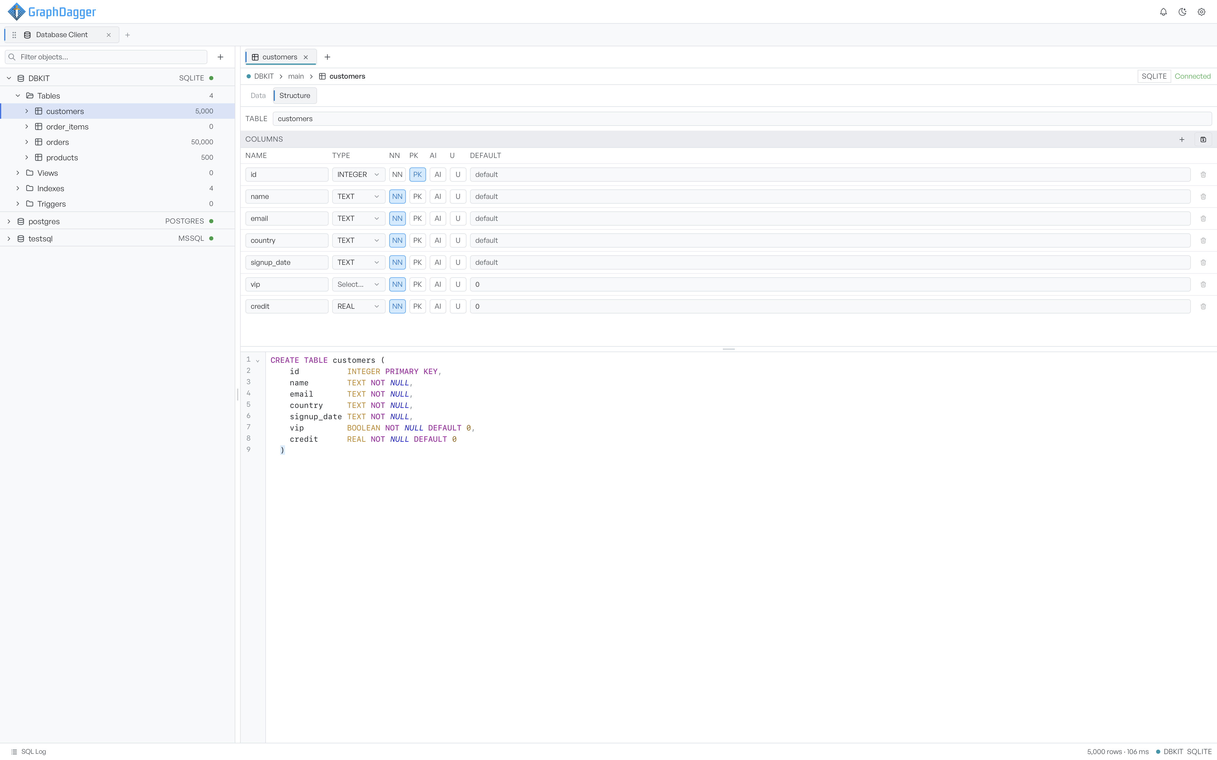This screenshot has height=760, width=1217.
Task: Click the Filter objects search field
Action: (106, 57)
